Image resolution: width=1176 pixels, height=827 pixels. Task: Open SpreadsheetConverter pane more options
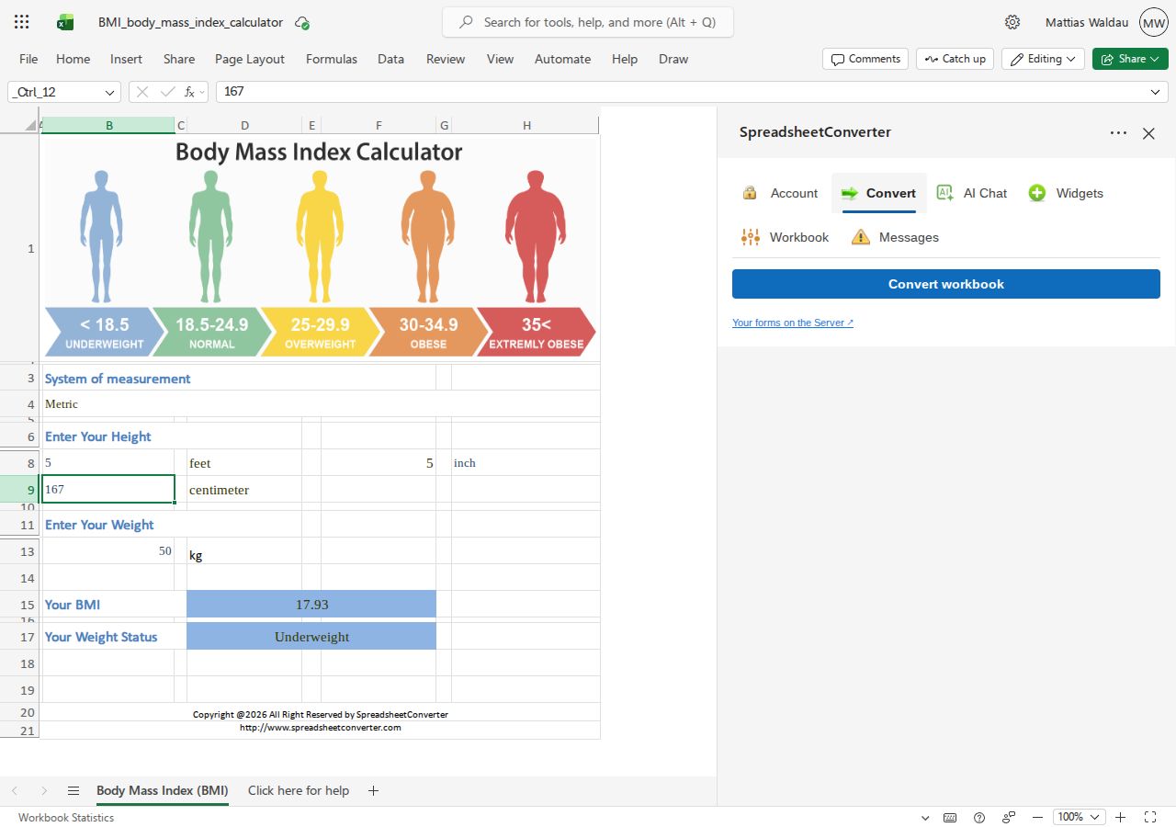(x=1118, y=133)
